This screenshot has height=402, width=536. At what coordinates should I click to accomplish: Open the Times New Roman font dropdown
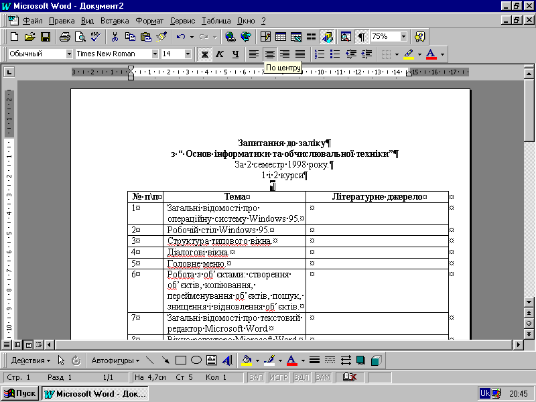coord(155,54)
